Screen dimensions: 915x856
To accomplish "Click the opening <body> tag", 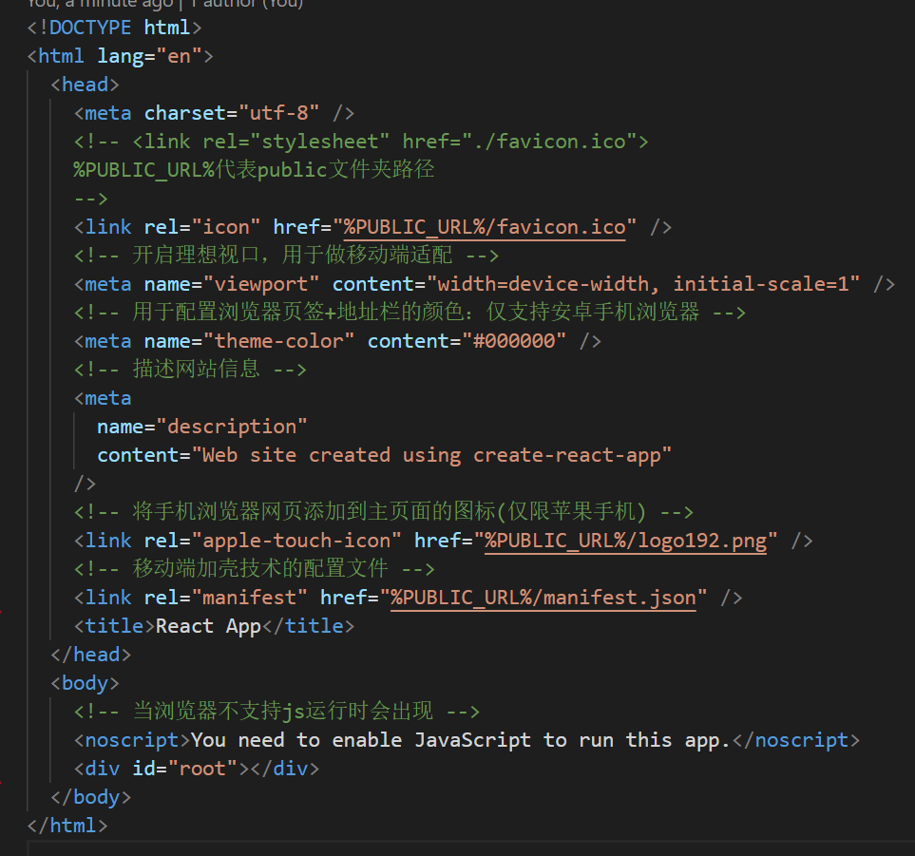I will tap(85, 683).
